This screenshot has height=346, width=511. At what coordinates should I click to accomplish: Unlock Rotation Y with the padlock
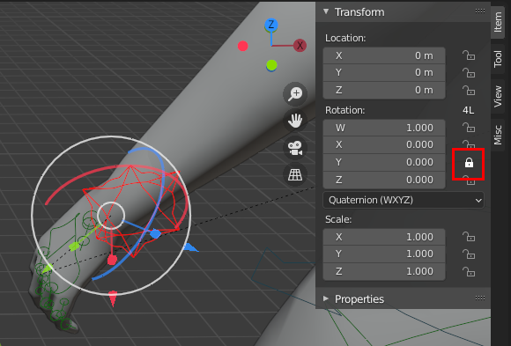469,162
